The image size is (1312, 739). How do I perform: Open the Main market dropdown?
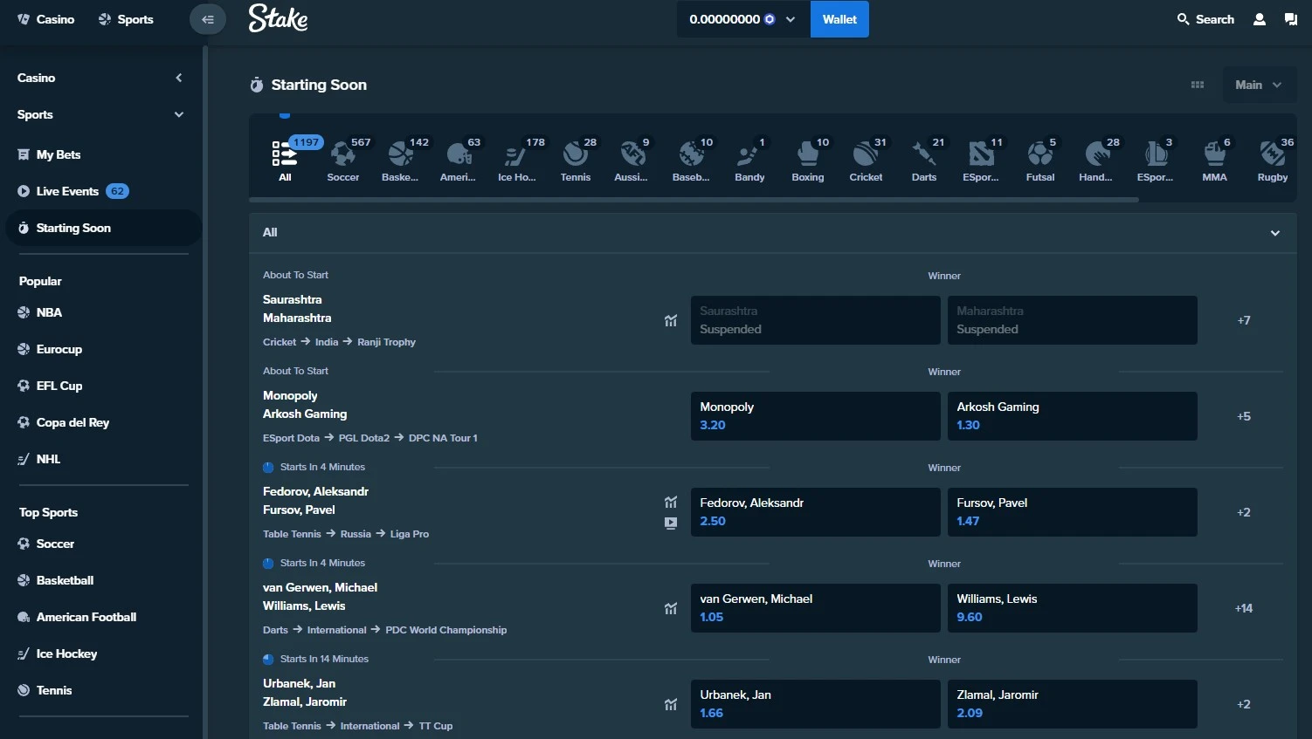[x=1259, y=85]
